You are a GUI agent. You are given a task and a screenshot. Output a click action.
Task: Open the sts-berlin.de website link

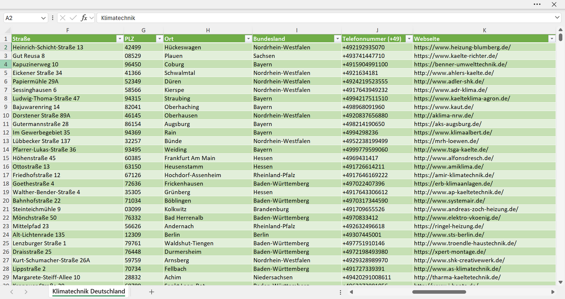[449, 235]
